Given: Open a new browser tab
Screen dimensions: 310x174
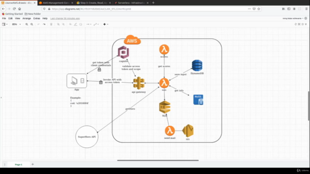Looking at the screenshot, I should 153,3.
